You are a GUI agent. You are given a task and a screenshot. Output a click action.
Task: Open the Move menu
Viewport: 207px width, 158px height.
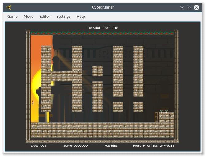pyautogui.click(x=28, y=17)
